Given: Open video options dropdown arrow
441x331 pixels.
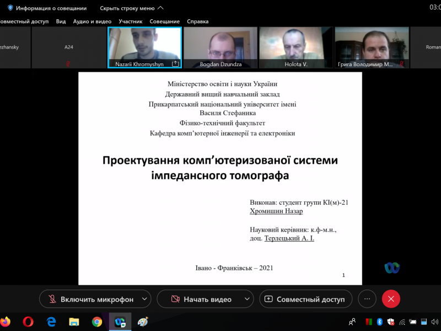Looking at the screenshot, I should pos(245,299).
